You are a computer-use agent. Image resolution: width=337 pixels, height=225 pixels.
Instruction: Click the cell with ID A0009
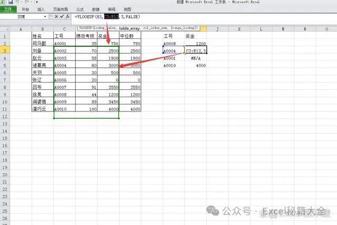(64, 101)
